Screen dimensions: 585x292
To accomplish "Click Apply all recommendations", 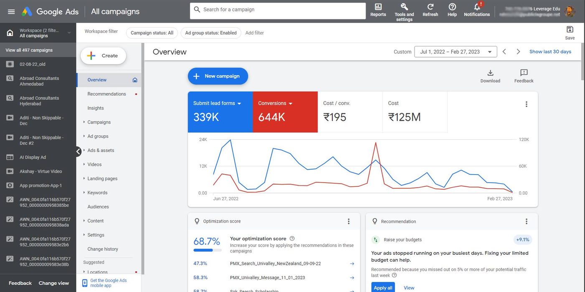I will pos(383,287).
